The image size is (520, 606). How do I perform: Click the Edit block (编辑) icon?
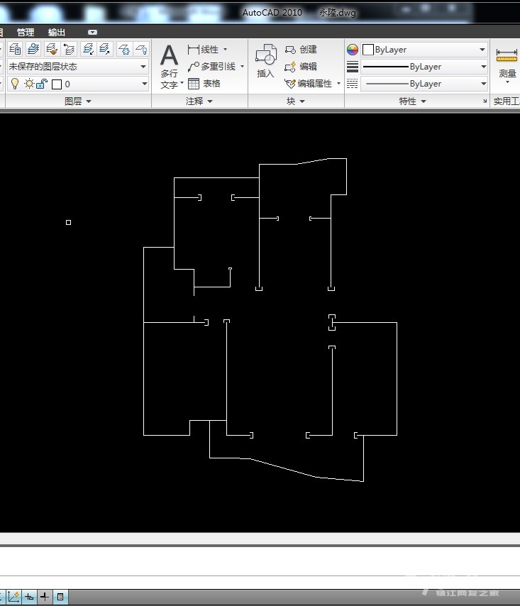290,67
